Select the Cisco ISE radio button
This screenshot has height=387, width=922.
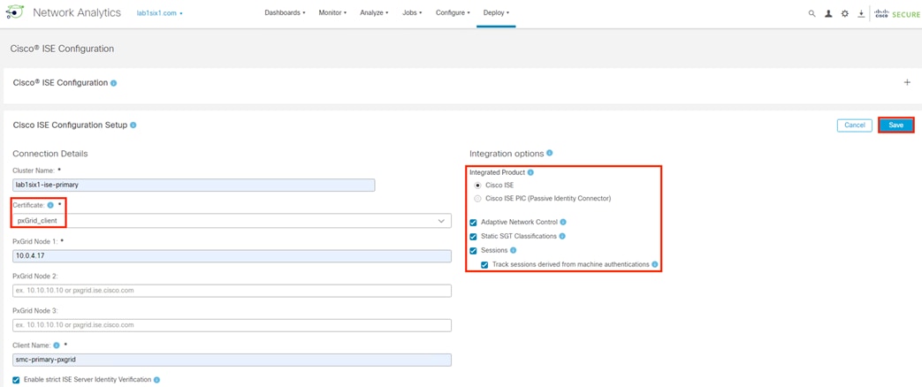[477, 185]
